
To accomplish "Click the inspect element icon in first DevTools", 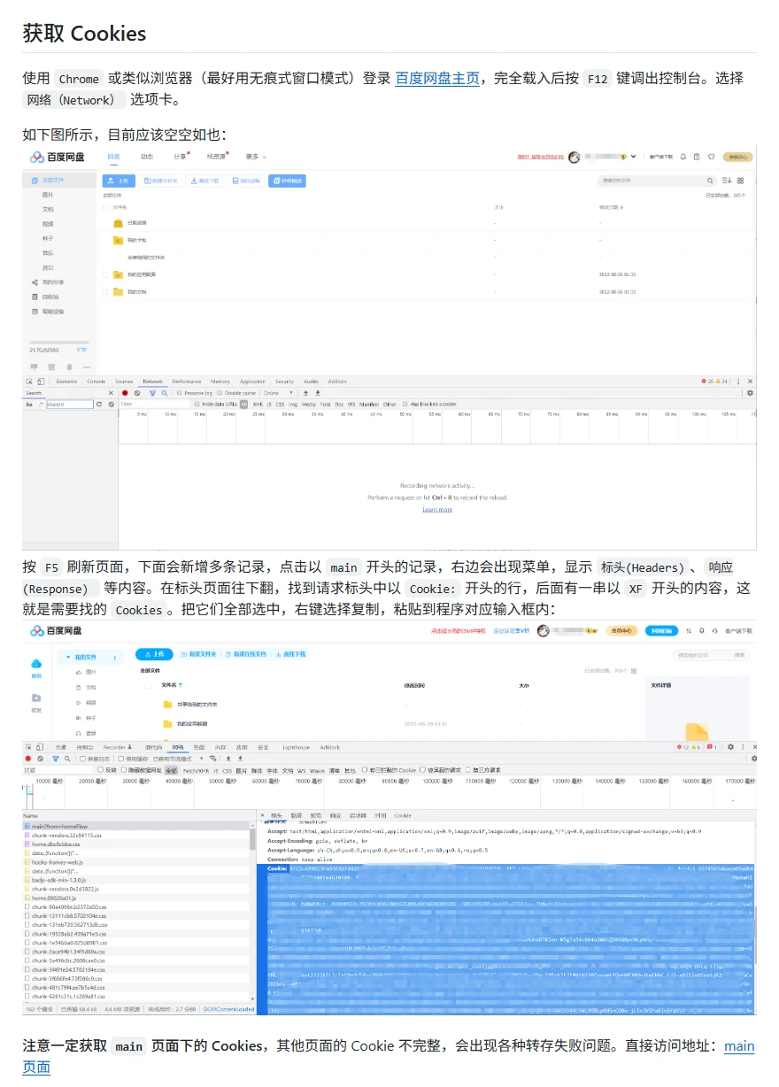I will tap(29, 382).
